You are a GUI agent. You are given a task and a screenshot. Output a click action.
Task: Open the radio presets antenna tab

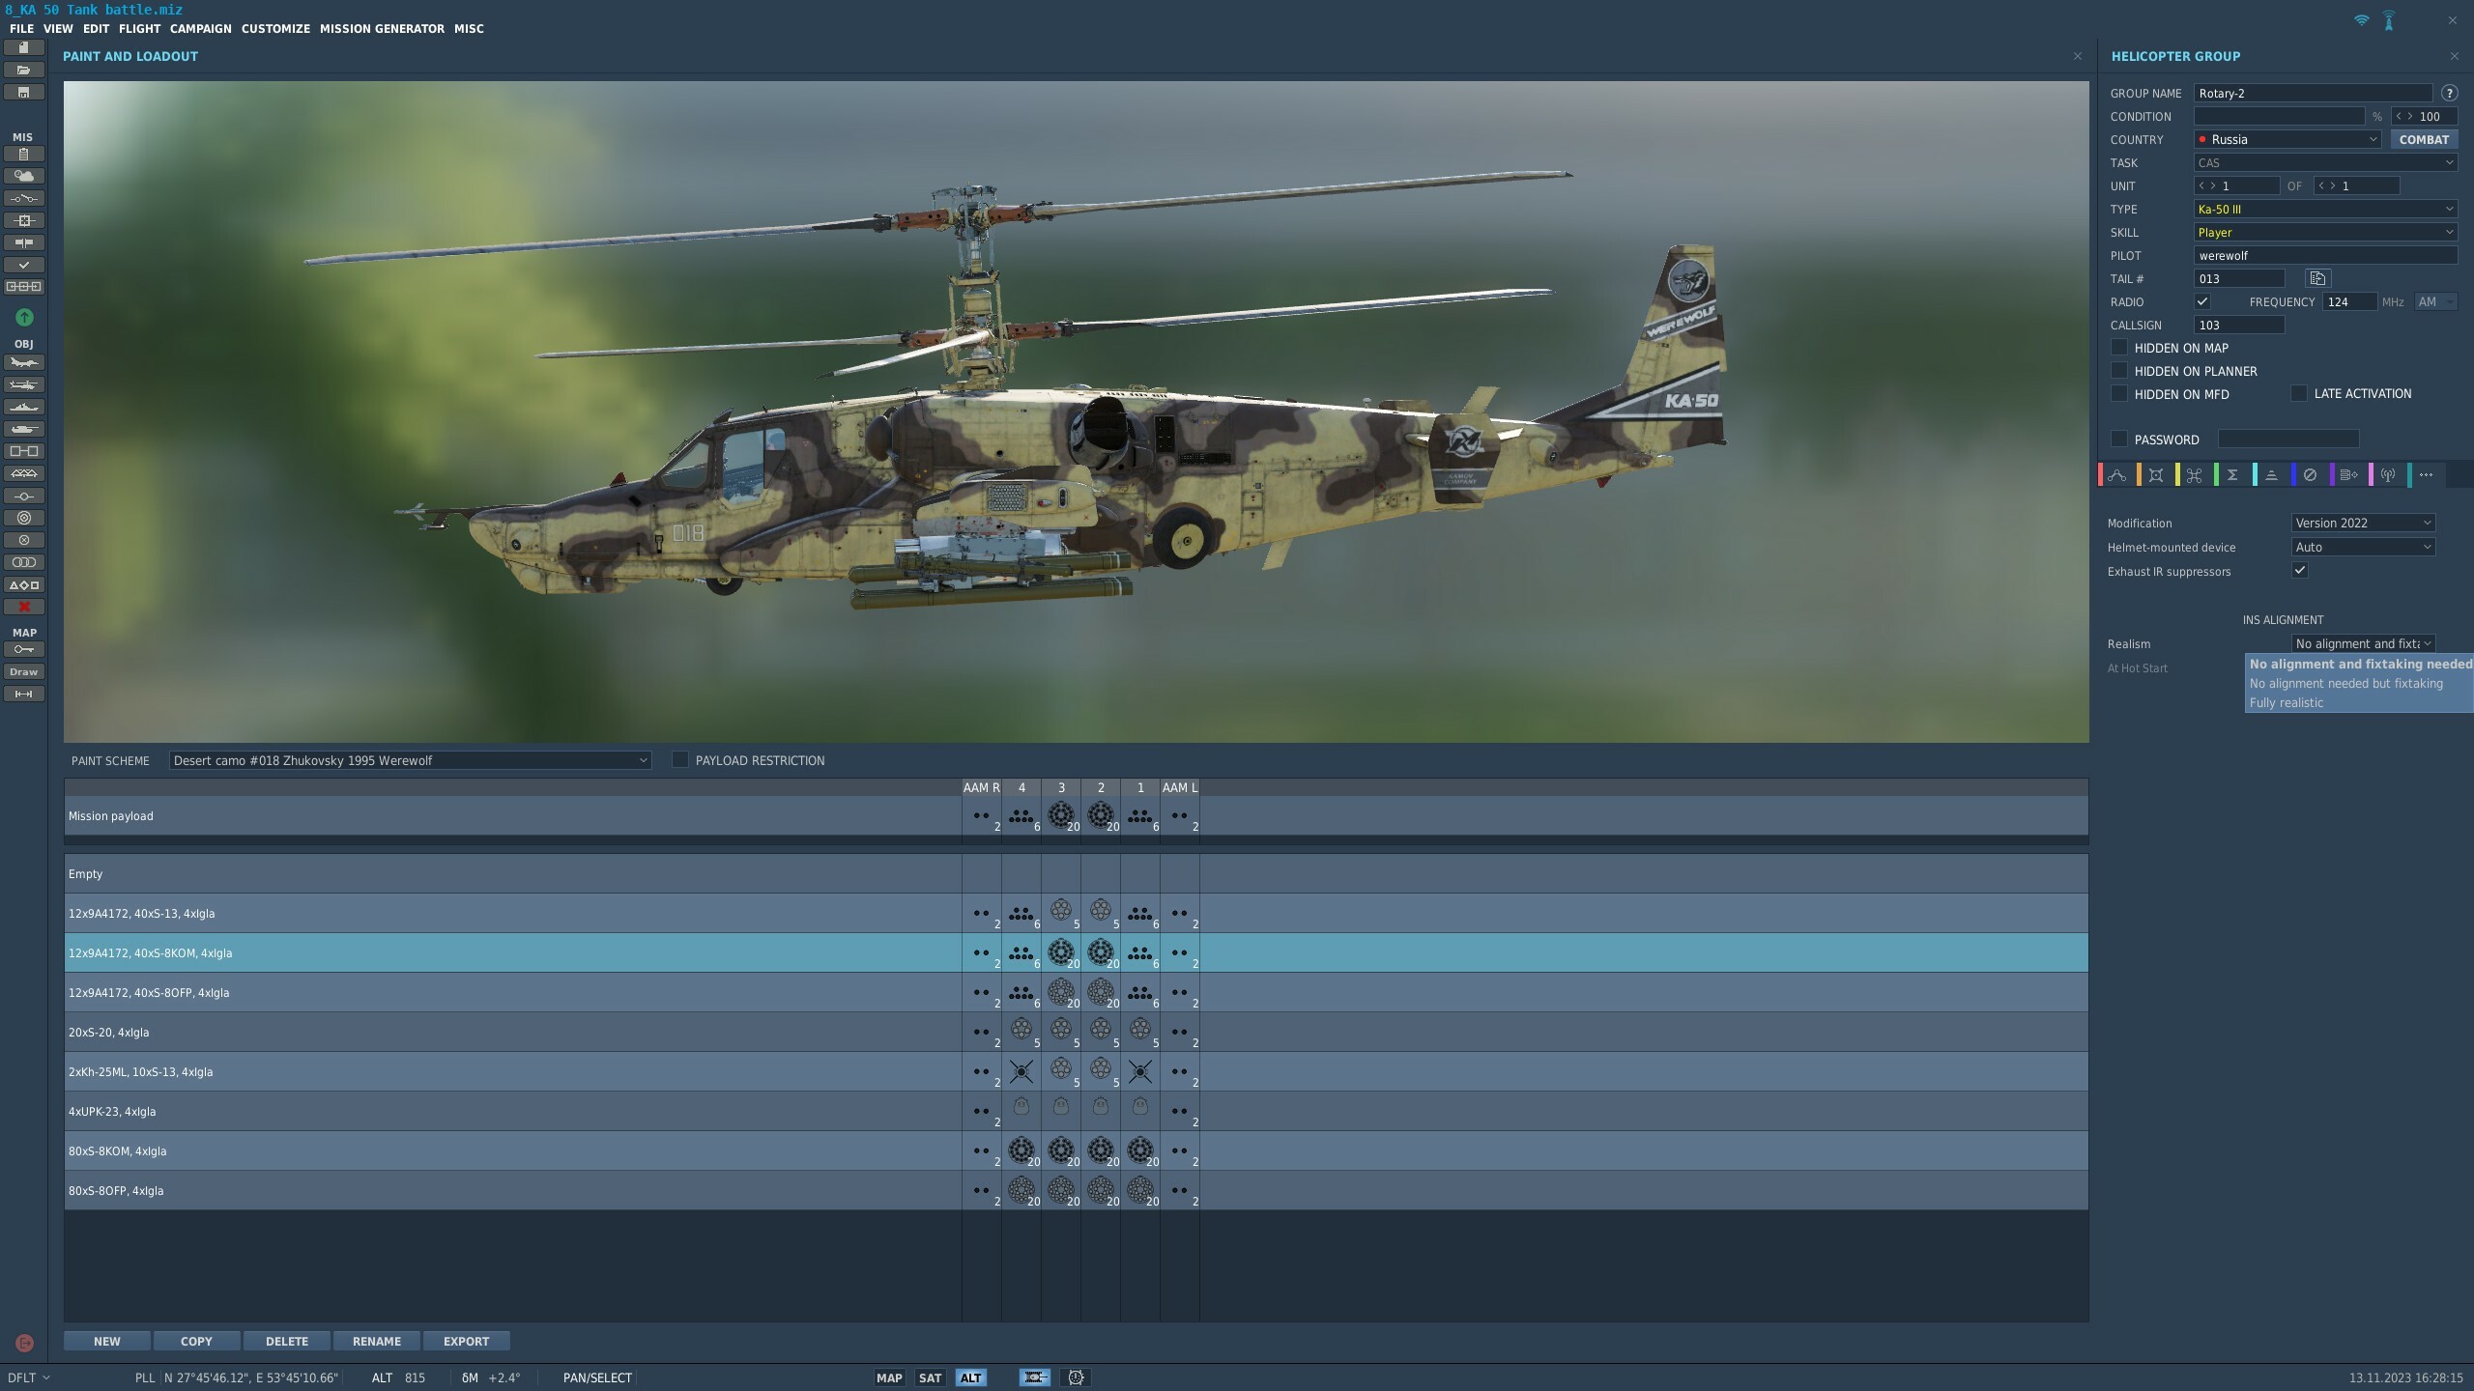(x=2387, y=474)
